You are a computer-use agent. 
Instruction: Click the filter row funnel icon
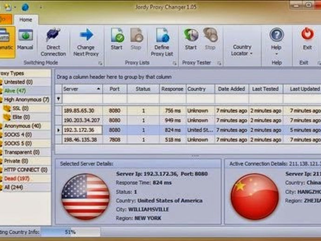tap(58, 99)
